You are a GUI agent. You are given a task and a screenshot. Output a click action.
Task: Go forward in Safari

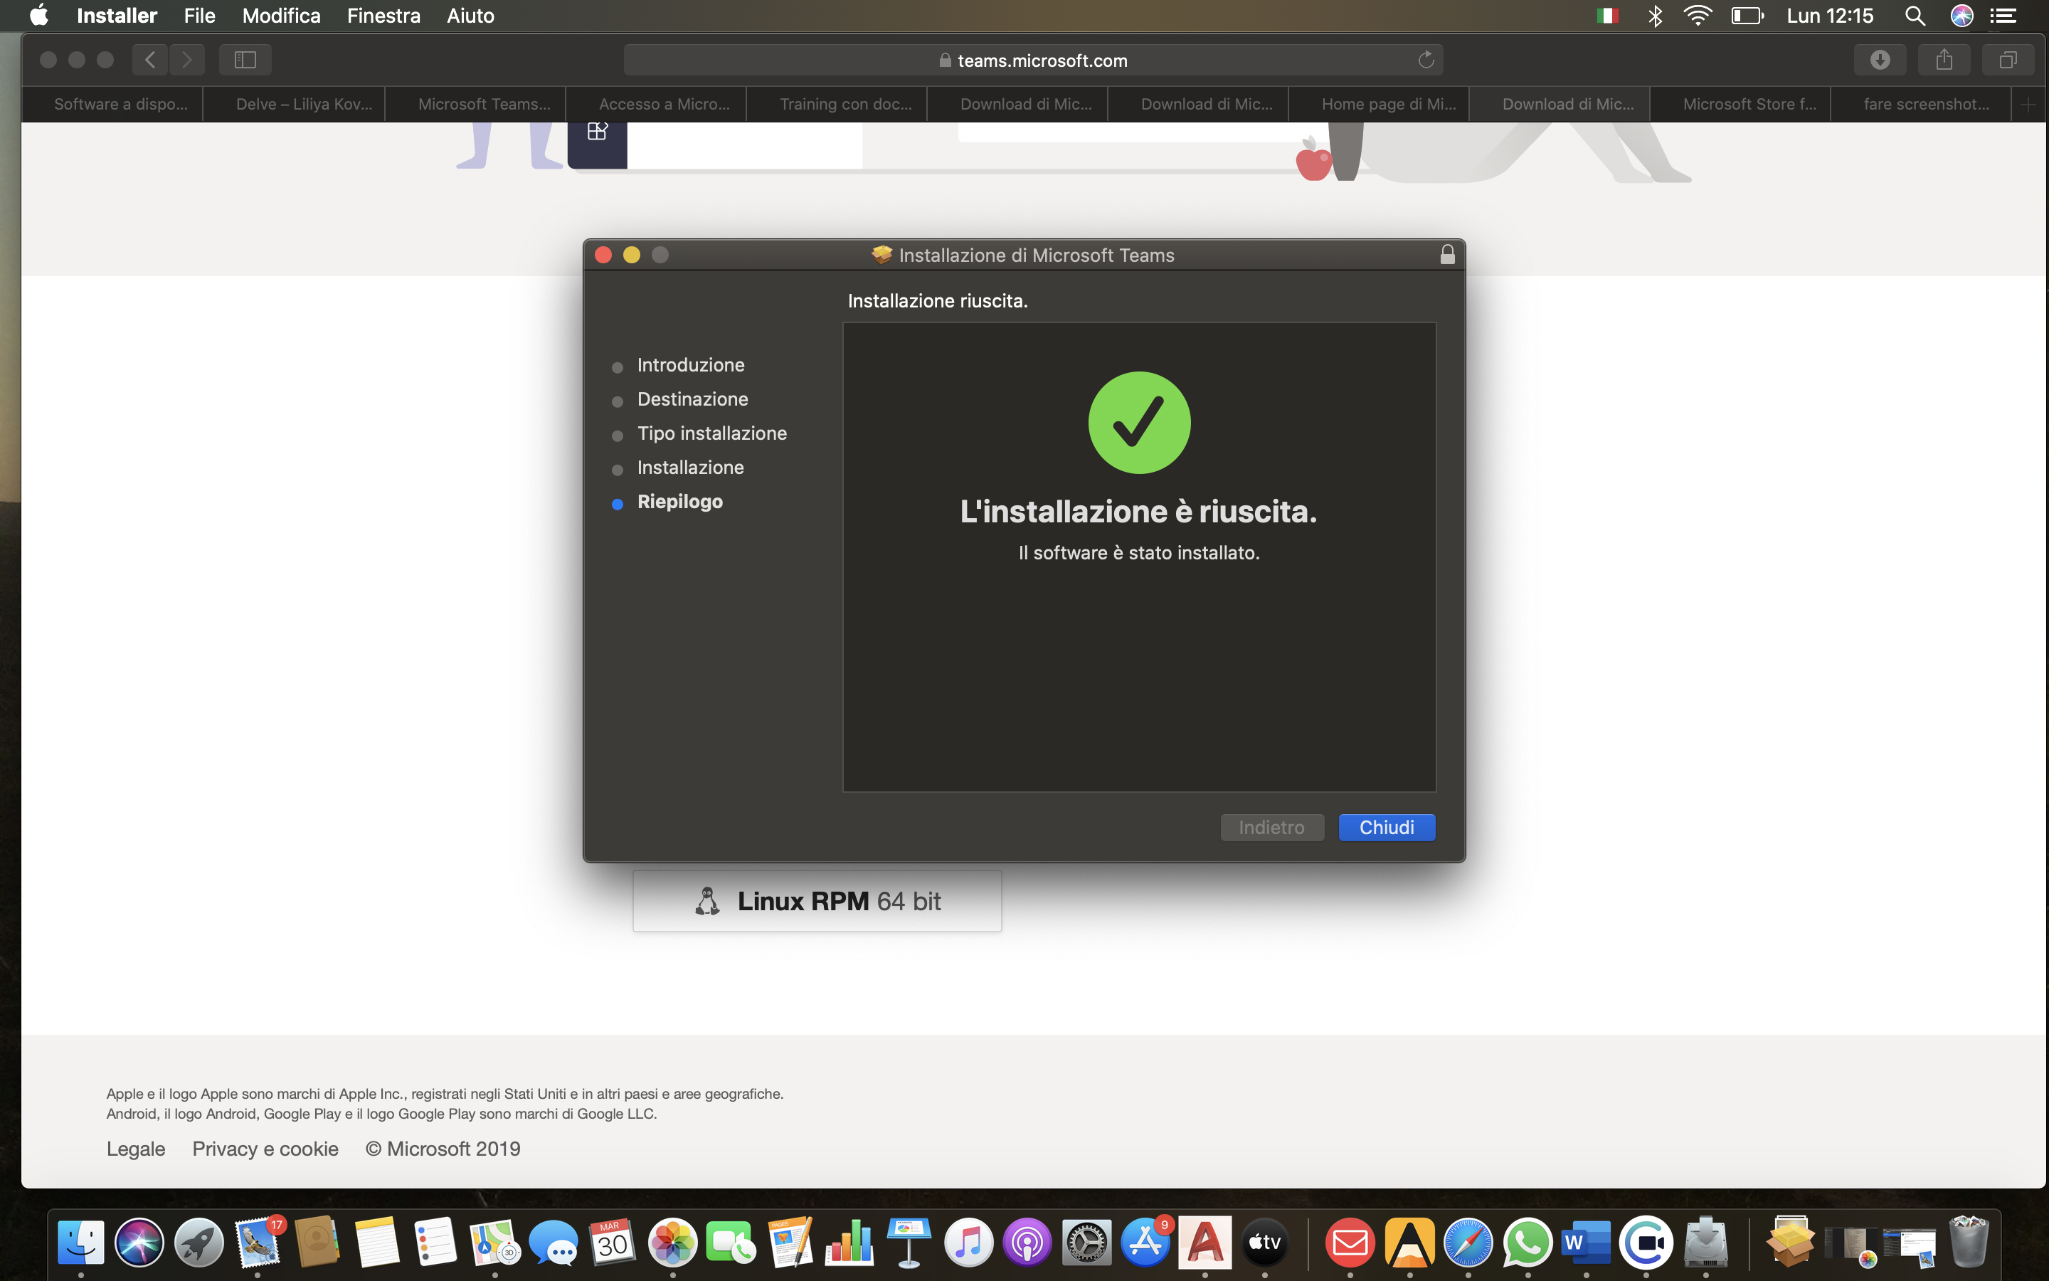[187, 59]
